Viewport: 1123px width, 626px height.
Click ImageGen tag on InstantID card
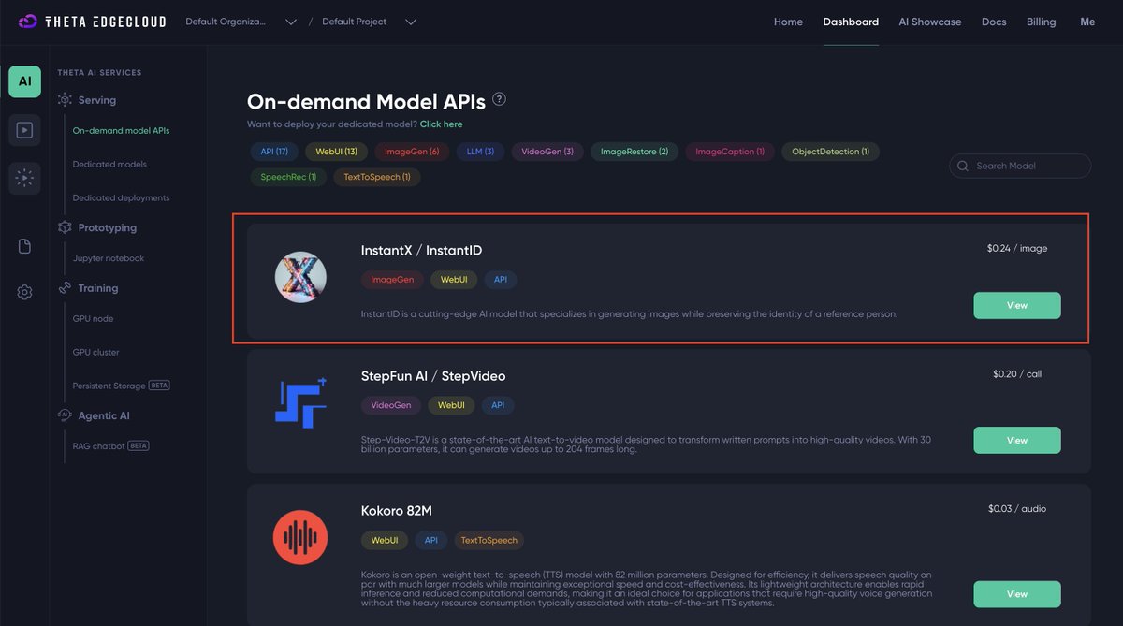[x=392, y=280]
